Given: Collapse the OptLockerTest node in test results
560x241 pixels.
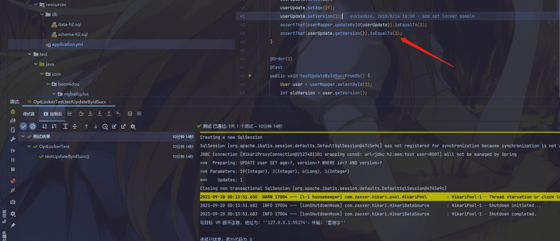Looking at the screenshot, I should [29, 147].
